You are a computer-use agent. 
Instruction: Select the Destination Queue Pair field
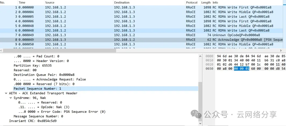pyautogui.click(x=44, y=75)
